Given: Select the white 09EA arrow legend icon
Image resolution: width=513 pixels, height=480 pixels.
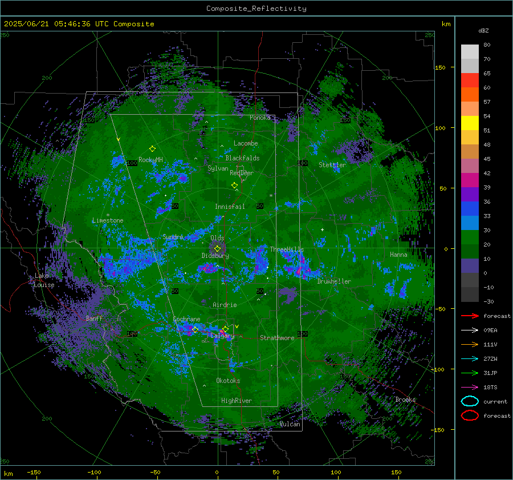Looking at the screenshot, I should tap(470, 330).
